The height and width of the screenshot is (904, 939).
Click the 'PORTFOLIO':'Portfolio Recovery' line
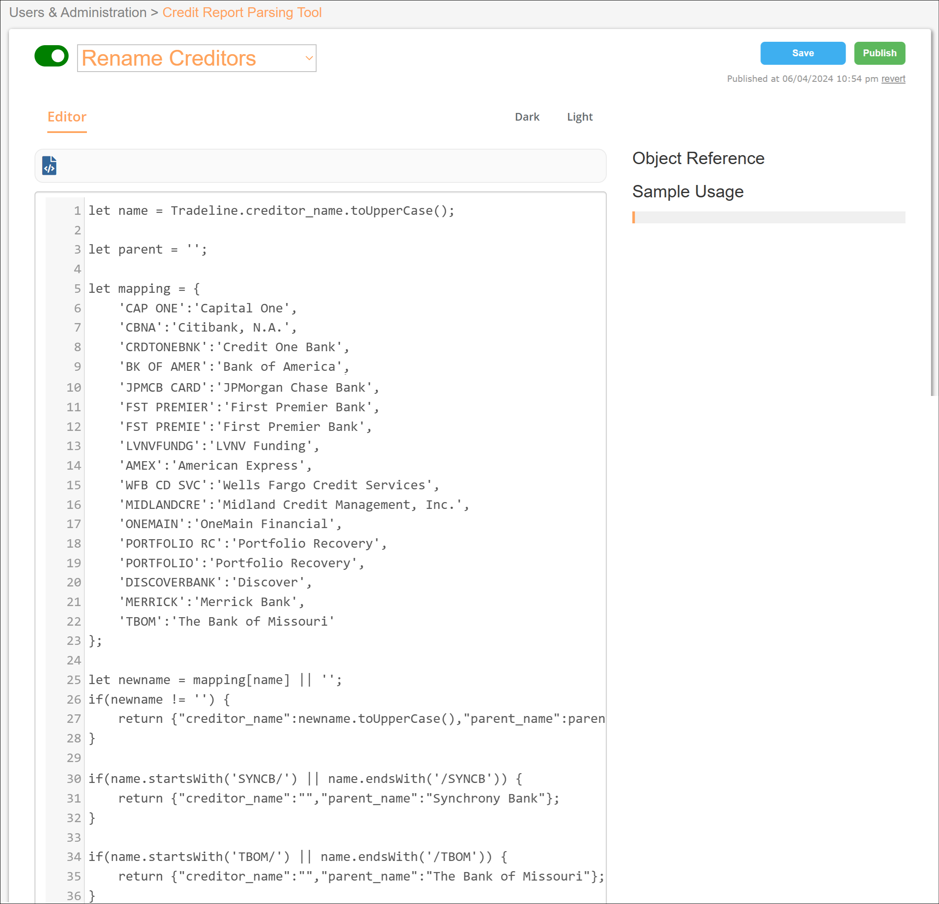[242, 564]
